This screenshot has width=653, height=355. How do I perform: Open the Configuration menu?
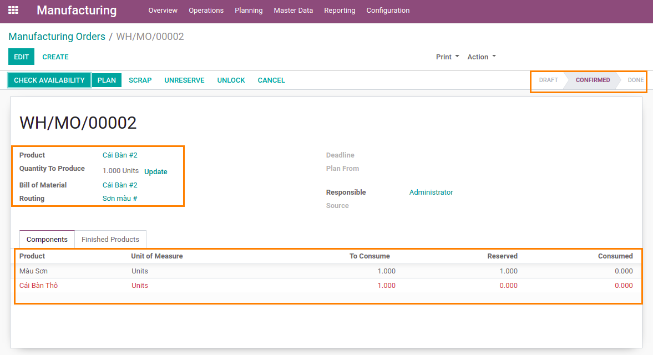click(x=388, y=11)
